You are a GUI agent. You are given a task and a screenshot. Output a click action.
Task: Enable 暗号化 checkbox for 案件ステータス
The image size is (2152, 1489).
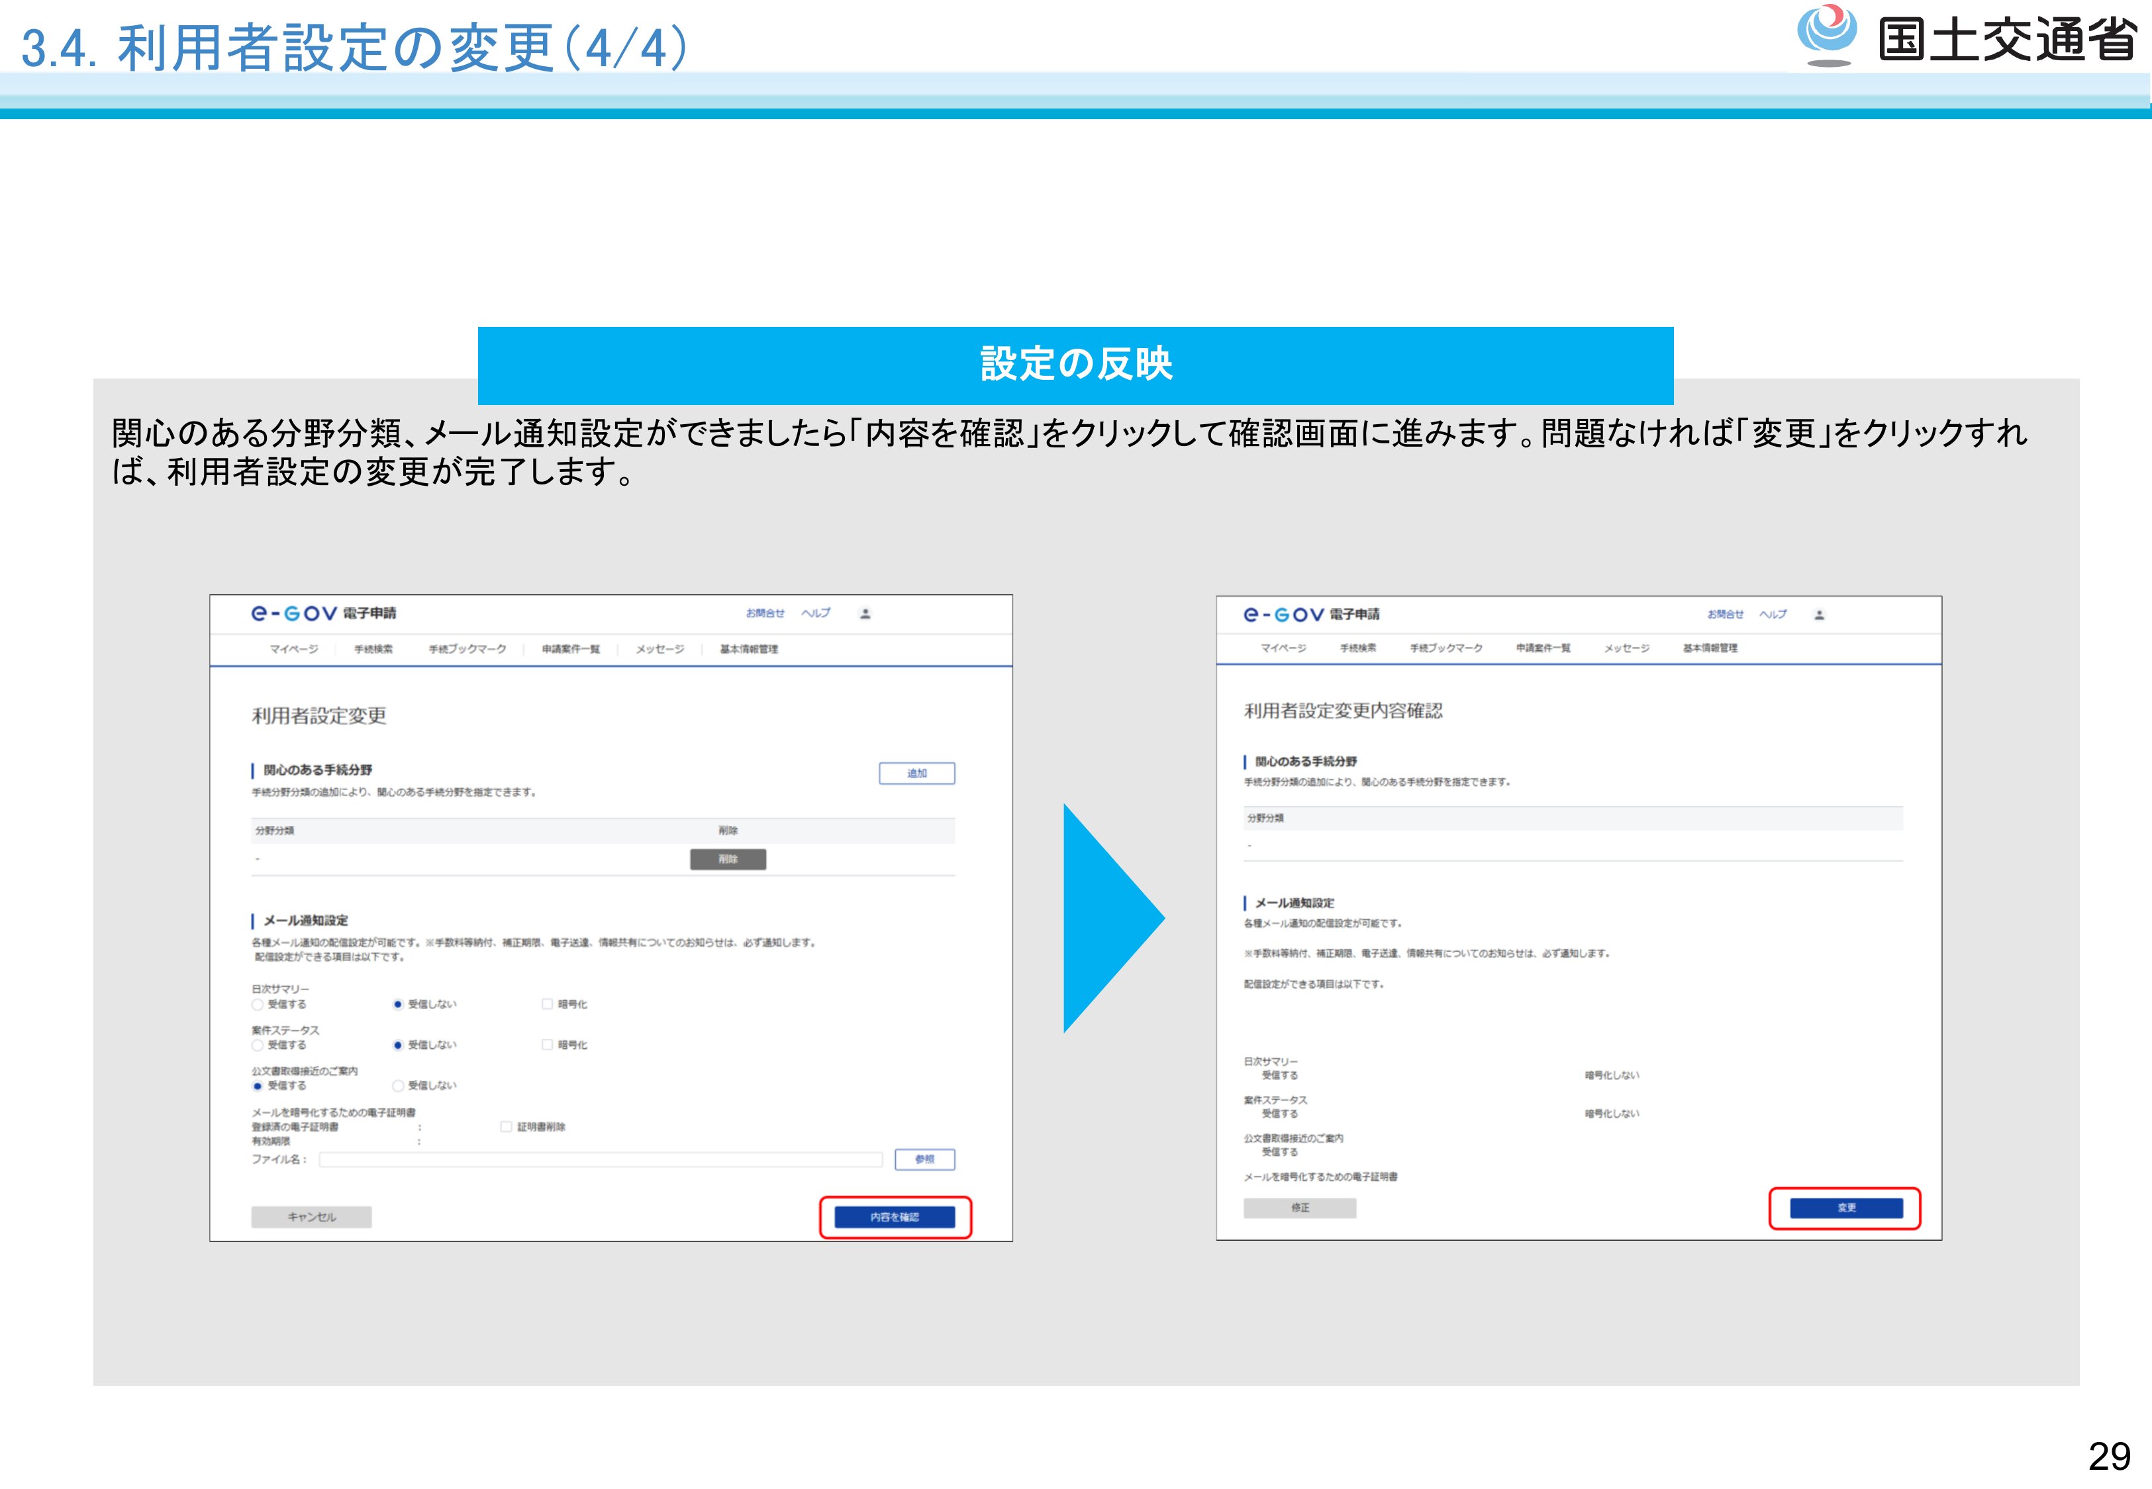click(x=548, y=1045)
